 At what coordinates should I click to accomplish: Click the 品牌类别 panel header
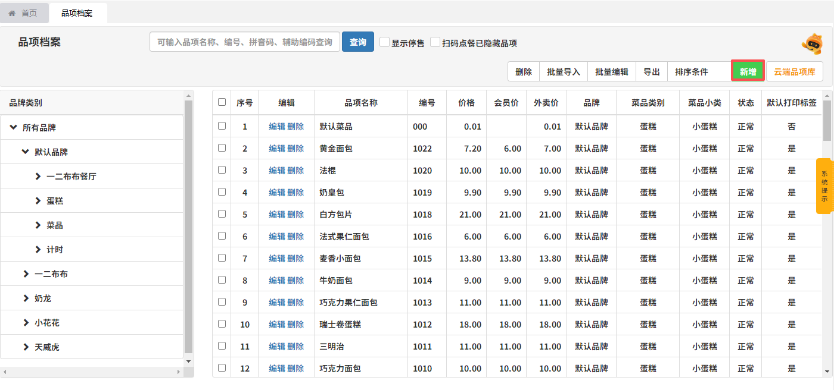pos(92,102)
